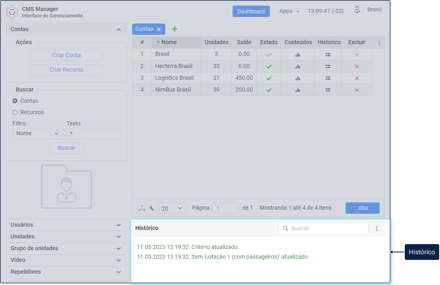View contents chart for Hecterra Brasil

tap(298, 66)
